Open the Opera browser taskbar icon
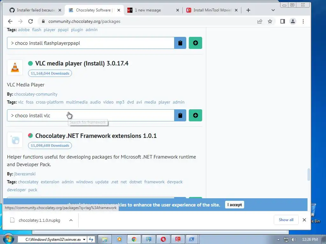Image resolution: width=326 pixels, height=244 pixels. pos(163,240)
